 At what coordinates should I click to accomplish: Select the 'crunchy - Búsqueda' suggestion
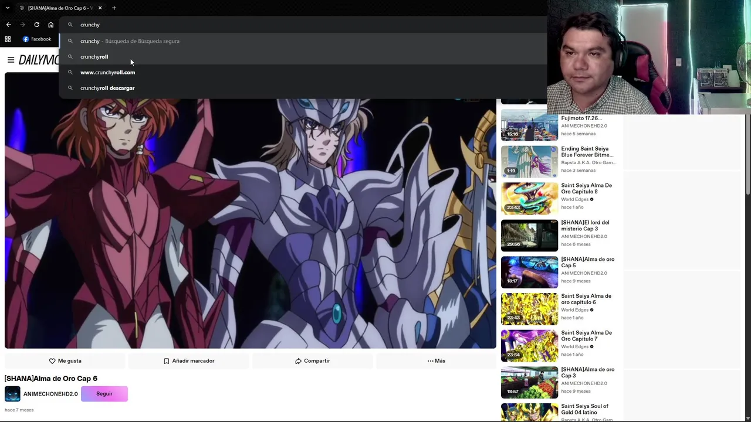[x=303, y=41]
